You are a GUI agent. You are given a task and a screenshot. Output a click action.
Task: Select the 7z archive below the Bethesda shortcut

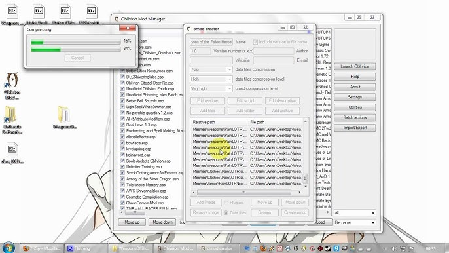coord(12,153)
